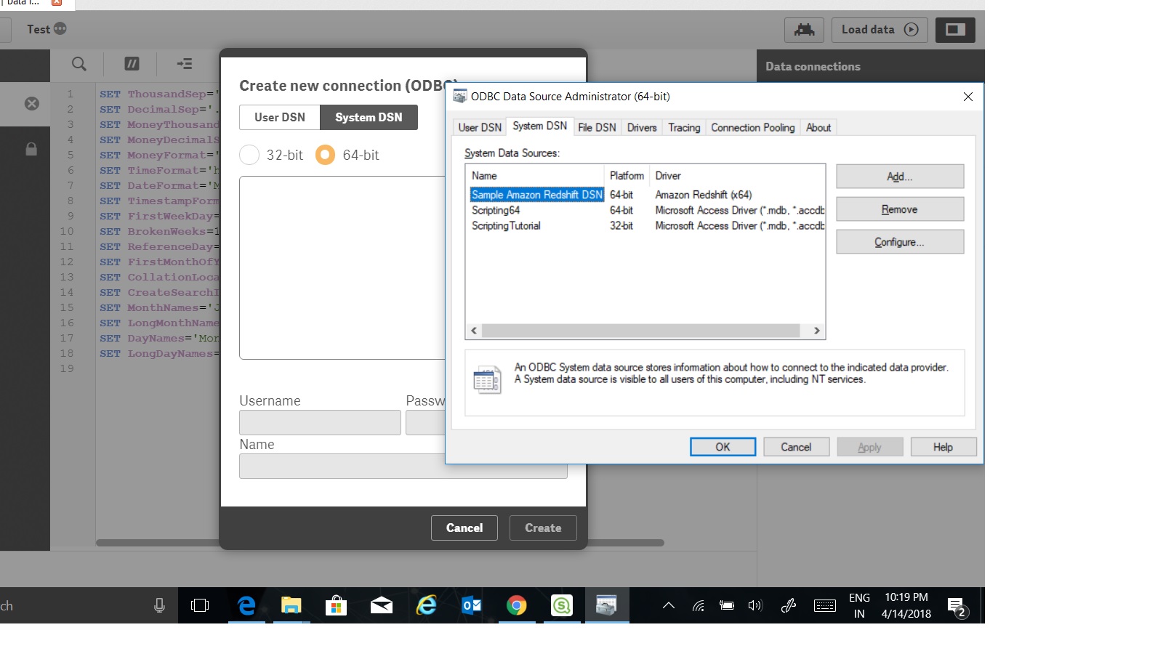Switch to File DSN tab
The height and width of the screenshot is (654, 1163).
point(597,127)
